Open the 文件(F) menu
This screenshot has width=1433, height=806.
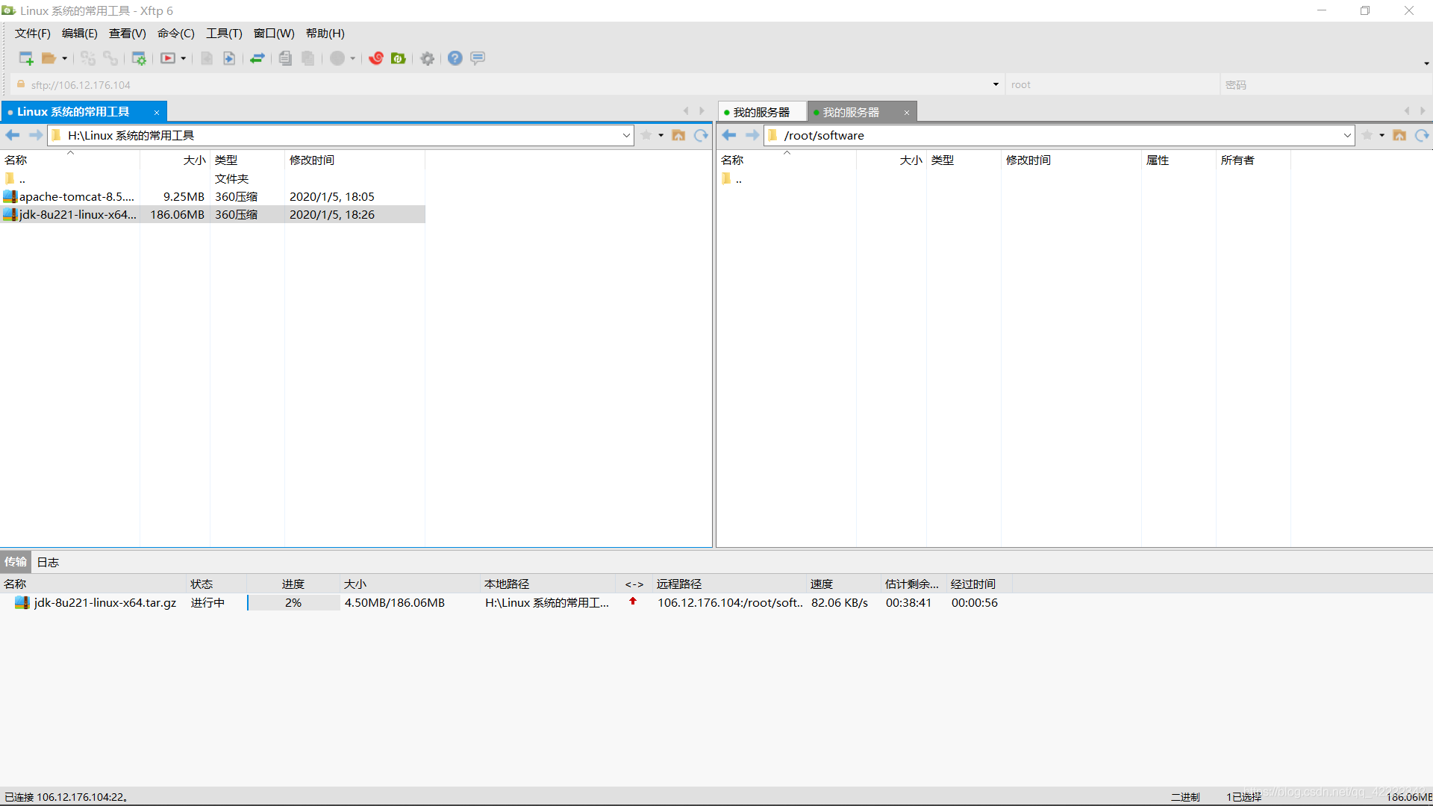pyautogui.click(x=33, y=34)
